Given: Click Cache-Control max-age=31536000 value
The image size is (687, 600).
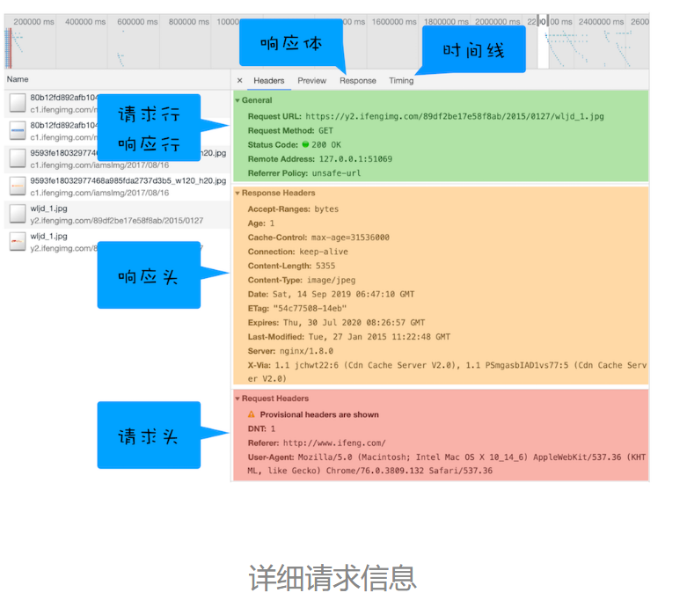Looking at the screenshot, I should [x=350, y=238].
